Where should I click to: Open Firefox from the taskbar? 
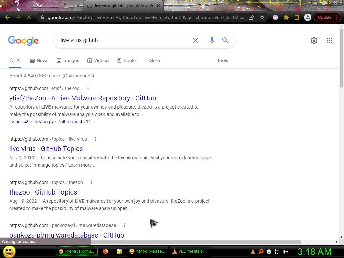(x=105, y=251)
